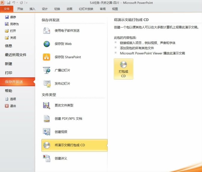Click the floppy disk icon beside 保存
Image resolution: width=202 pixels, height=172 pixels.
[7, 17]
